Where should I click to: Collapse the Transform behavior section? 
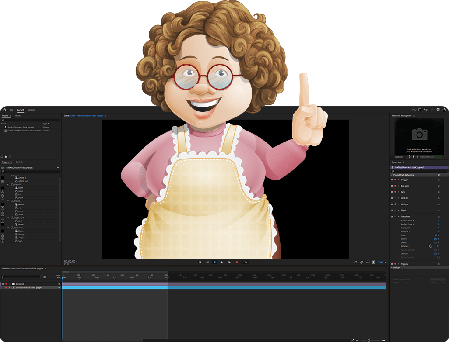(x=398, y=216)
